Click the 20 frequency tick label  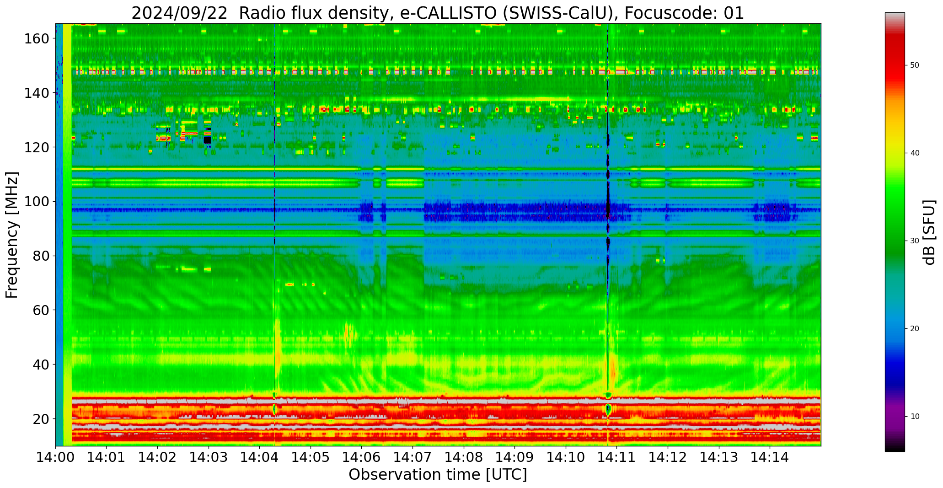click(41, 418)
